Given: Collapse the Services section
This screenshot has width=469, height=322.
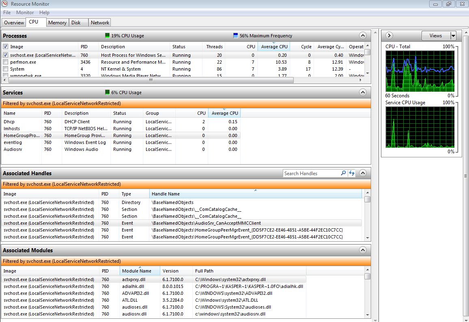Looking at the screenshot, I should tap(363, 92).
